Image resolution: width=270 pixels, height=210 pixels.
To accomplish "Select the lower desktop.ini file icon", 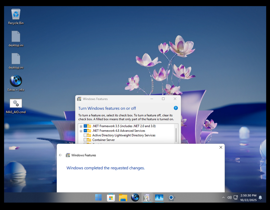I will coord(16,61).
